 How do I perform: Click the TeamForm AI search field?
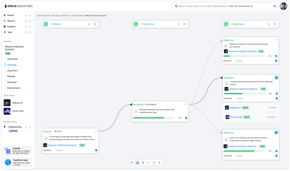coord(223,6)
